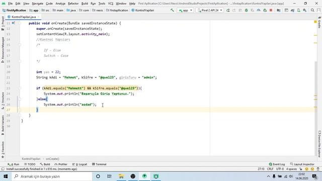
Task: Click the second yellow smiley feedback icon
Action: pos(312,169)
